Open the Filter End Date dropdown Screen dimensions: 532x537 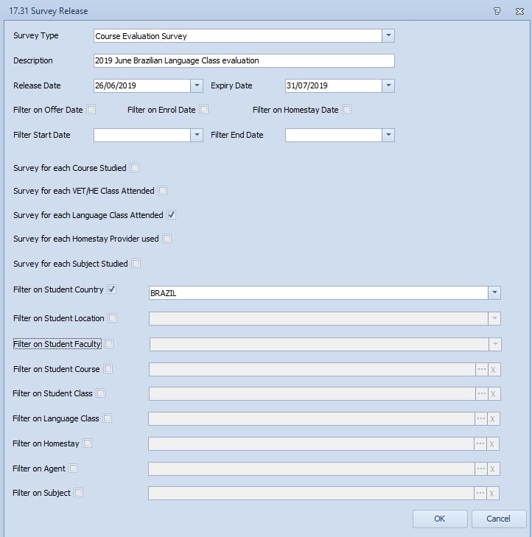pos(388,135)
